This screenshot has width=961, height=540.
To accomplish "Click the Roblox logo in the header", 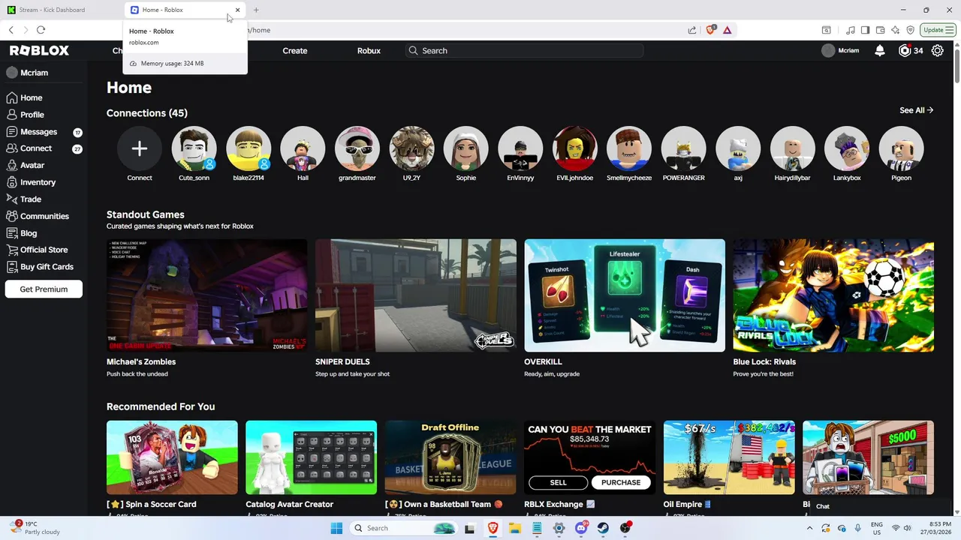I will point(39,50).
